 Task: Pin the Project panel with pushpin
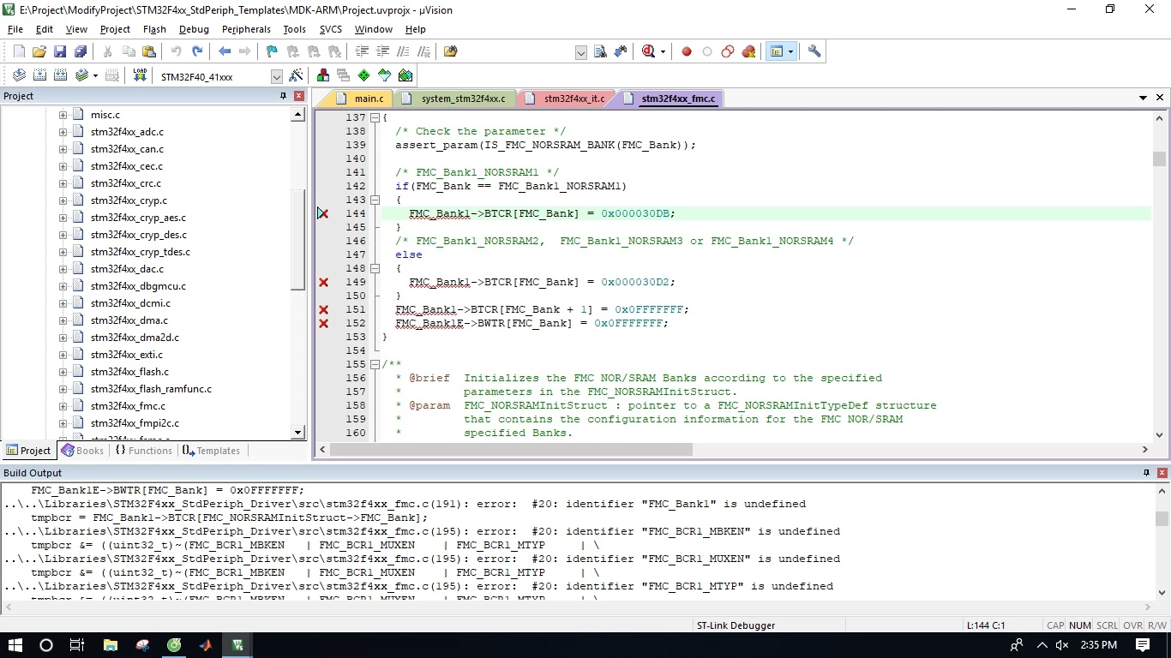click(284, 96)
